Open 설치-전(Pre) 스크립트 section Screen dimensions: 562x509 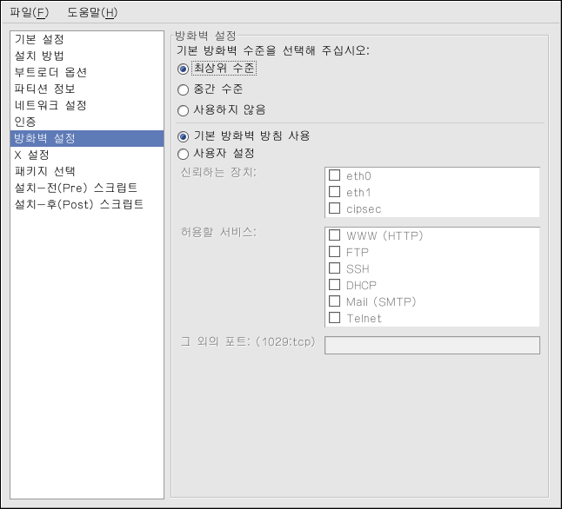pos(76,188)
